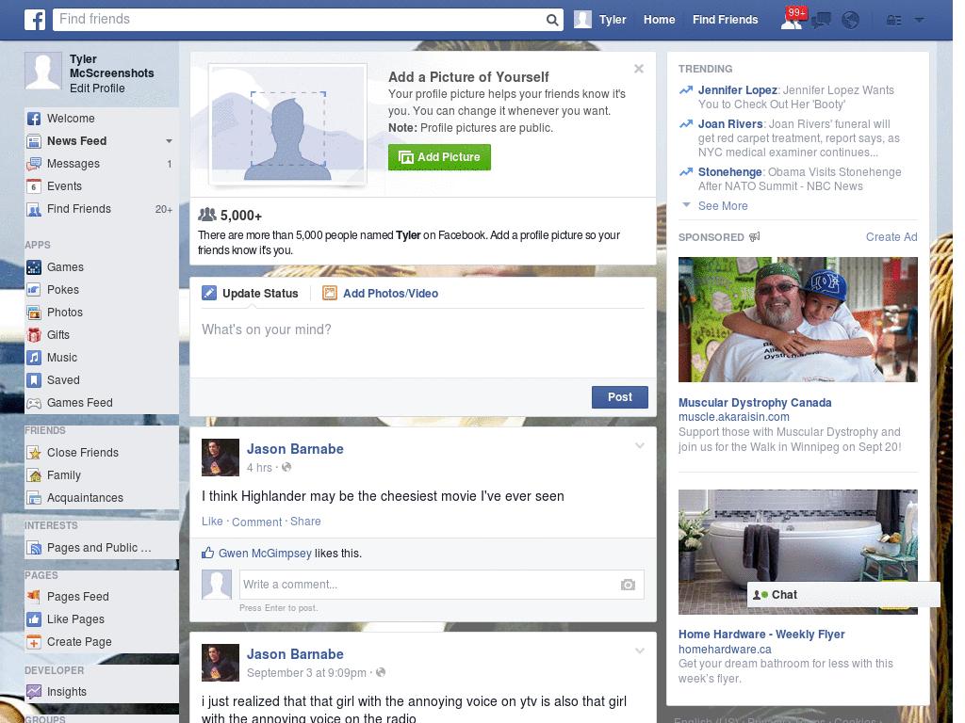Click the Acquaintances list icon
Screen dimensions: 965x723
(x=34, y=498)
